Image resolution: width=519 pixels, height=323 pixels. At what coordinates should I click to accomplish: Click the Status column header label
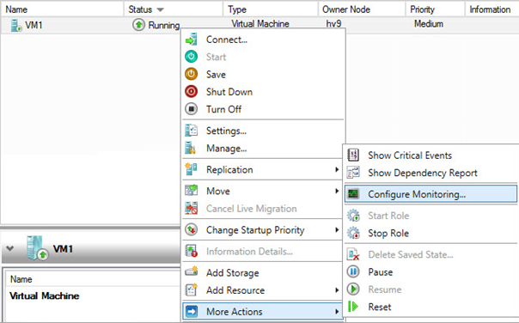pyautogui.click(x=140, y=9)
